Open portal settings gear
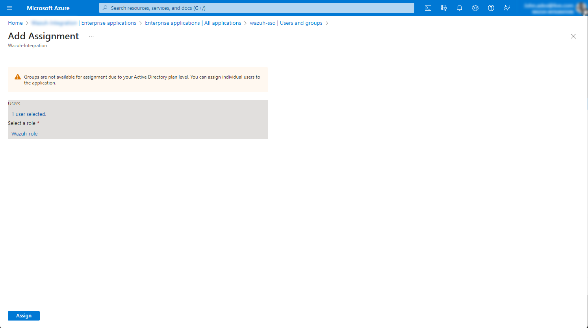This screenshot has height=328, width=588. [x=475, y=8]
